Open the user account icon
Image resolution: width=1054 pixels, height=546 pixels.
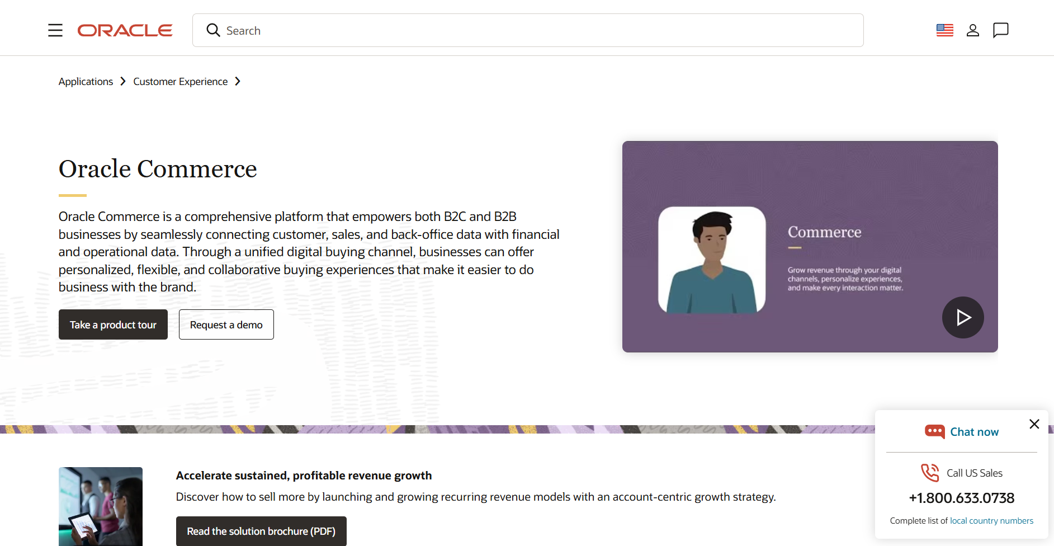pos(973,30)
